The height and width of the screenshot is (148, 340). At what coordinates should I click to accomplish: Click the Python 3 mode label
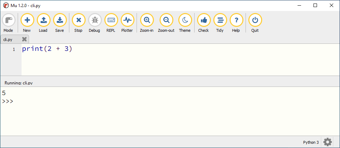[x=311, y=142]
